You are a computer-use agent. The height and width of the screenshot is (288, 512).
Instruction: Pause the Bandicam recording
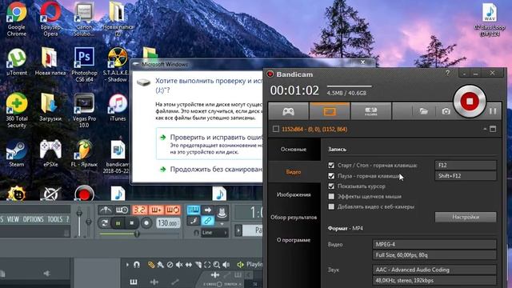click(x=493, y=111)
